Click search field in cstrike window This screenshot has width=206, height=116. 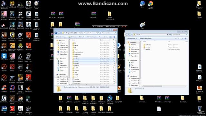click(109, 33)
